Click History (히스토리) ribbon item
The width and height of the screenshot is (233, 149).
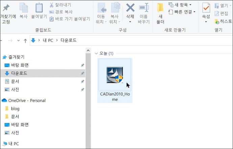[x=223, y=22]
